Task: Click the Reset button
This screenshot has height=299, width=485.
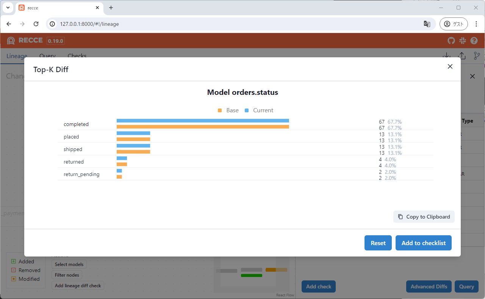Action: (378, 243)
